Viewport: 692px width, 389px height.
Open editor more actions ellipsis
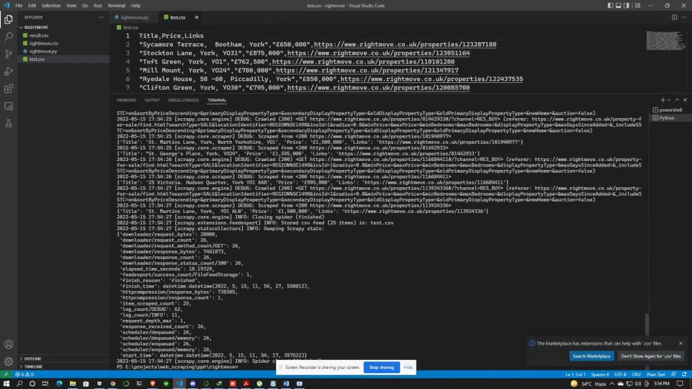tap(684, 17)
